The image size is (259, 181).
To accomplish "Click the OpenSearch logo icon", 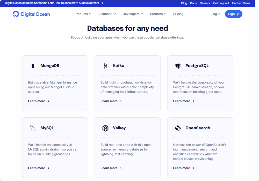I will click(x=178, y=128).
